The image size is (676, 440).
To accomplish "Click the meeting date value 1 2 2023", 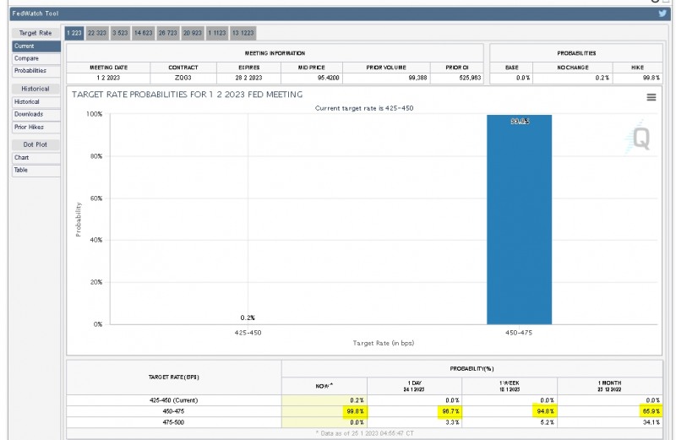I will point(108,78).
